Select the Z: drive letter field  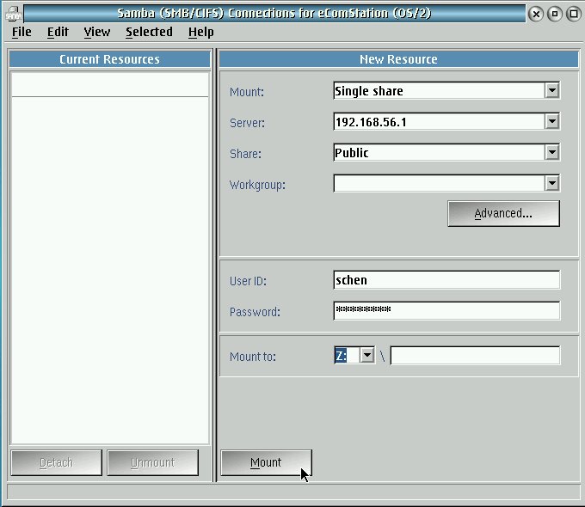click(347, 355)
